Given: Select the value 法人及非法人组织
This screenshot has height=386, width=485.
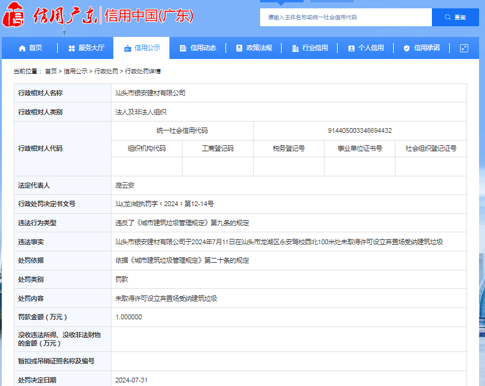Looking at the screenshot, I should 141,112.
